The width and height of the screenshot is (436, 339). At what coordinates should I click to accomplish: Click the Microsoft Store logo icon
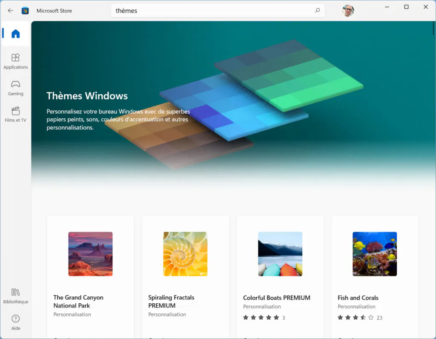[25, 11]
